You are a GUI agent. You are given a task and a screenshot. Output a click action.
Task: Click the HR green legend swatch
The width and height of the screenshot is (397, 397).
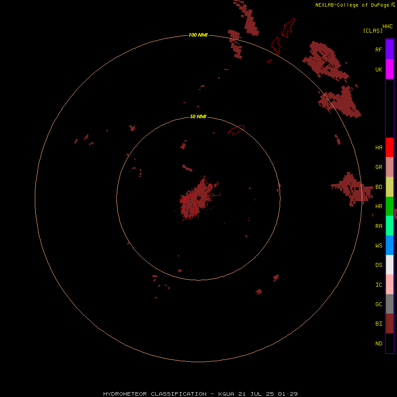coord(390,206)
